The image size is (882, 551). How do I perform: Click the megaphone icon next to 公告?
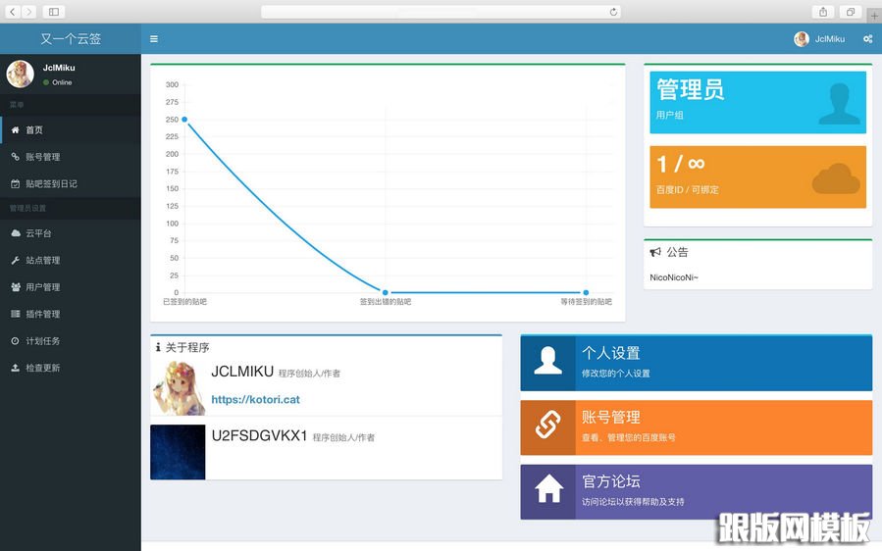tap(655, 252)
